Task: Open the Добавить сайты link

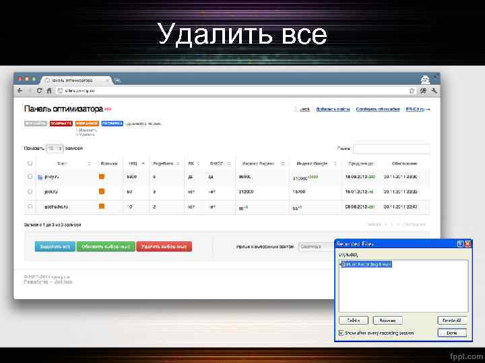Action: click(333, 110)
